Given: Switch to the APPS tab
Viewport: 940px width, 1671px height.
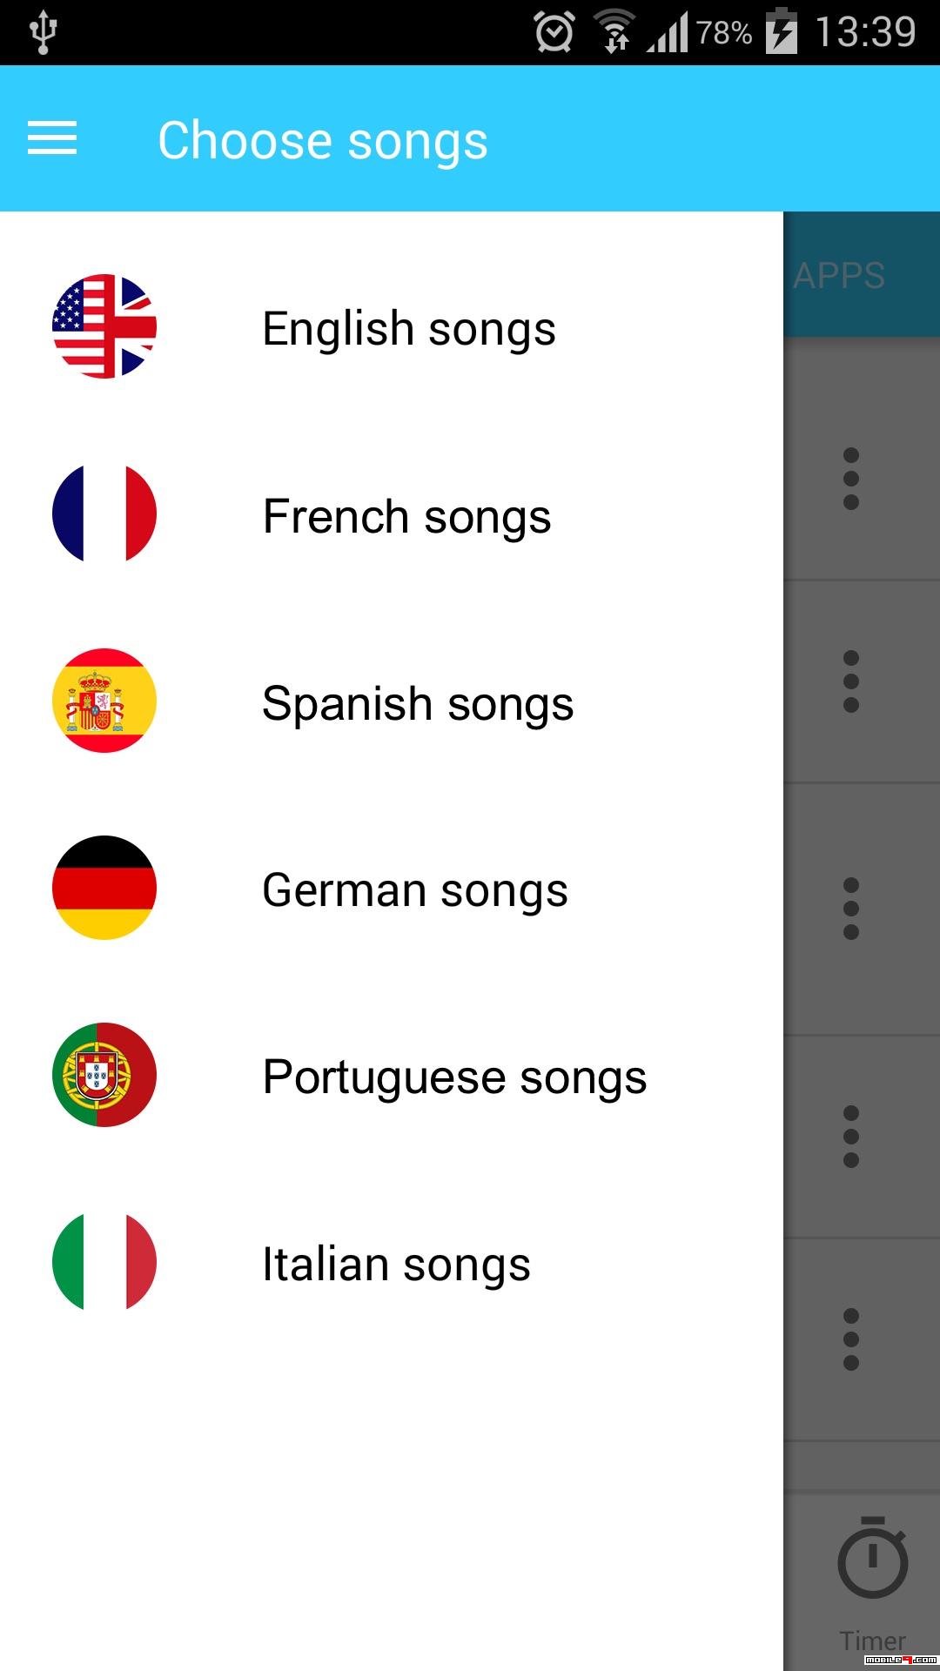Looking at the screenshot, I should pyautogui.click(x=839, y=275).
